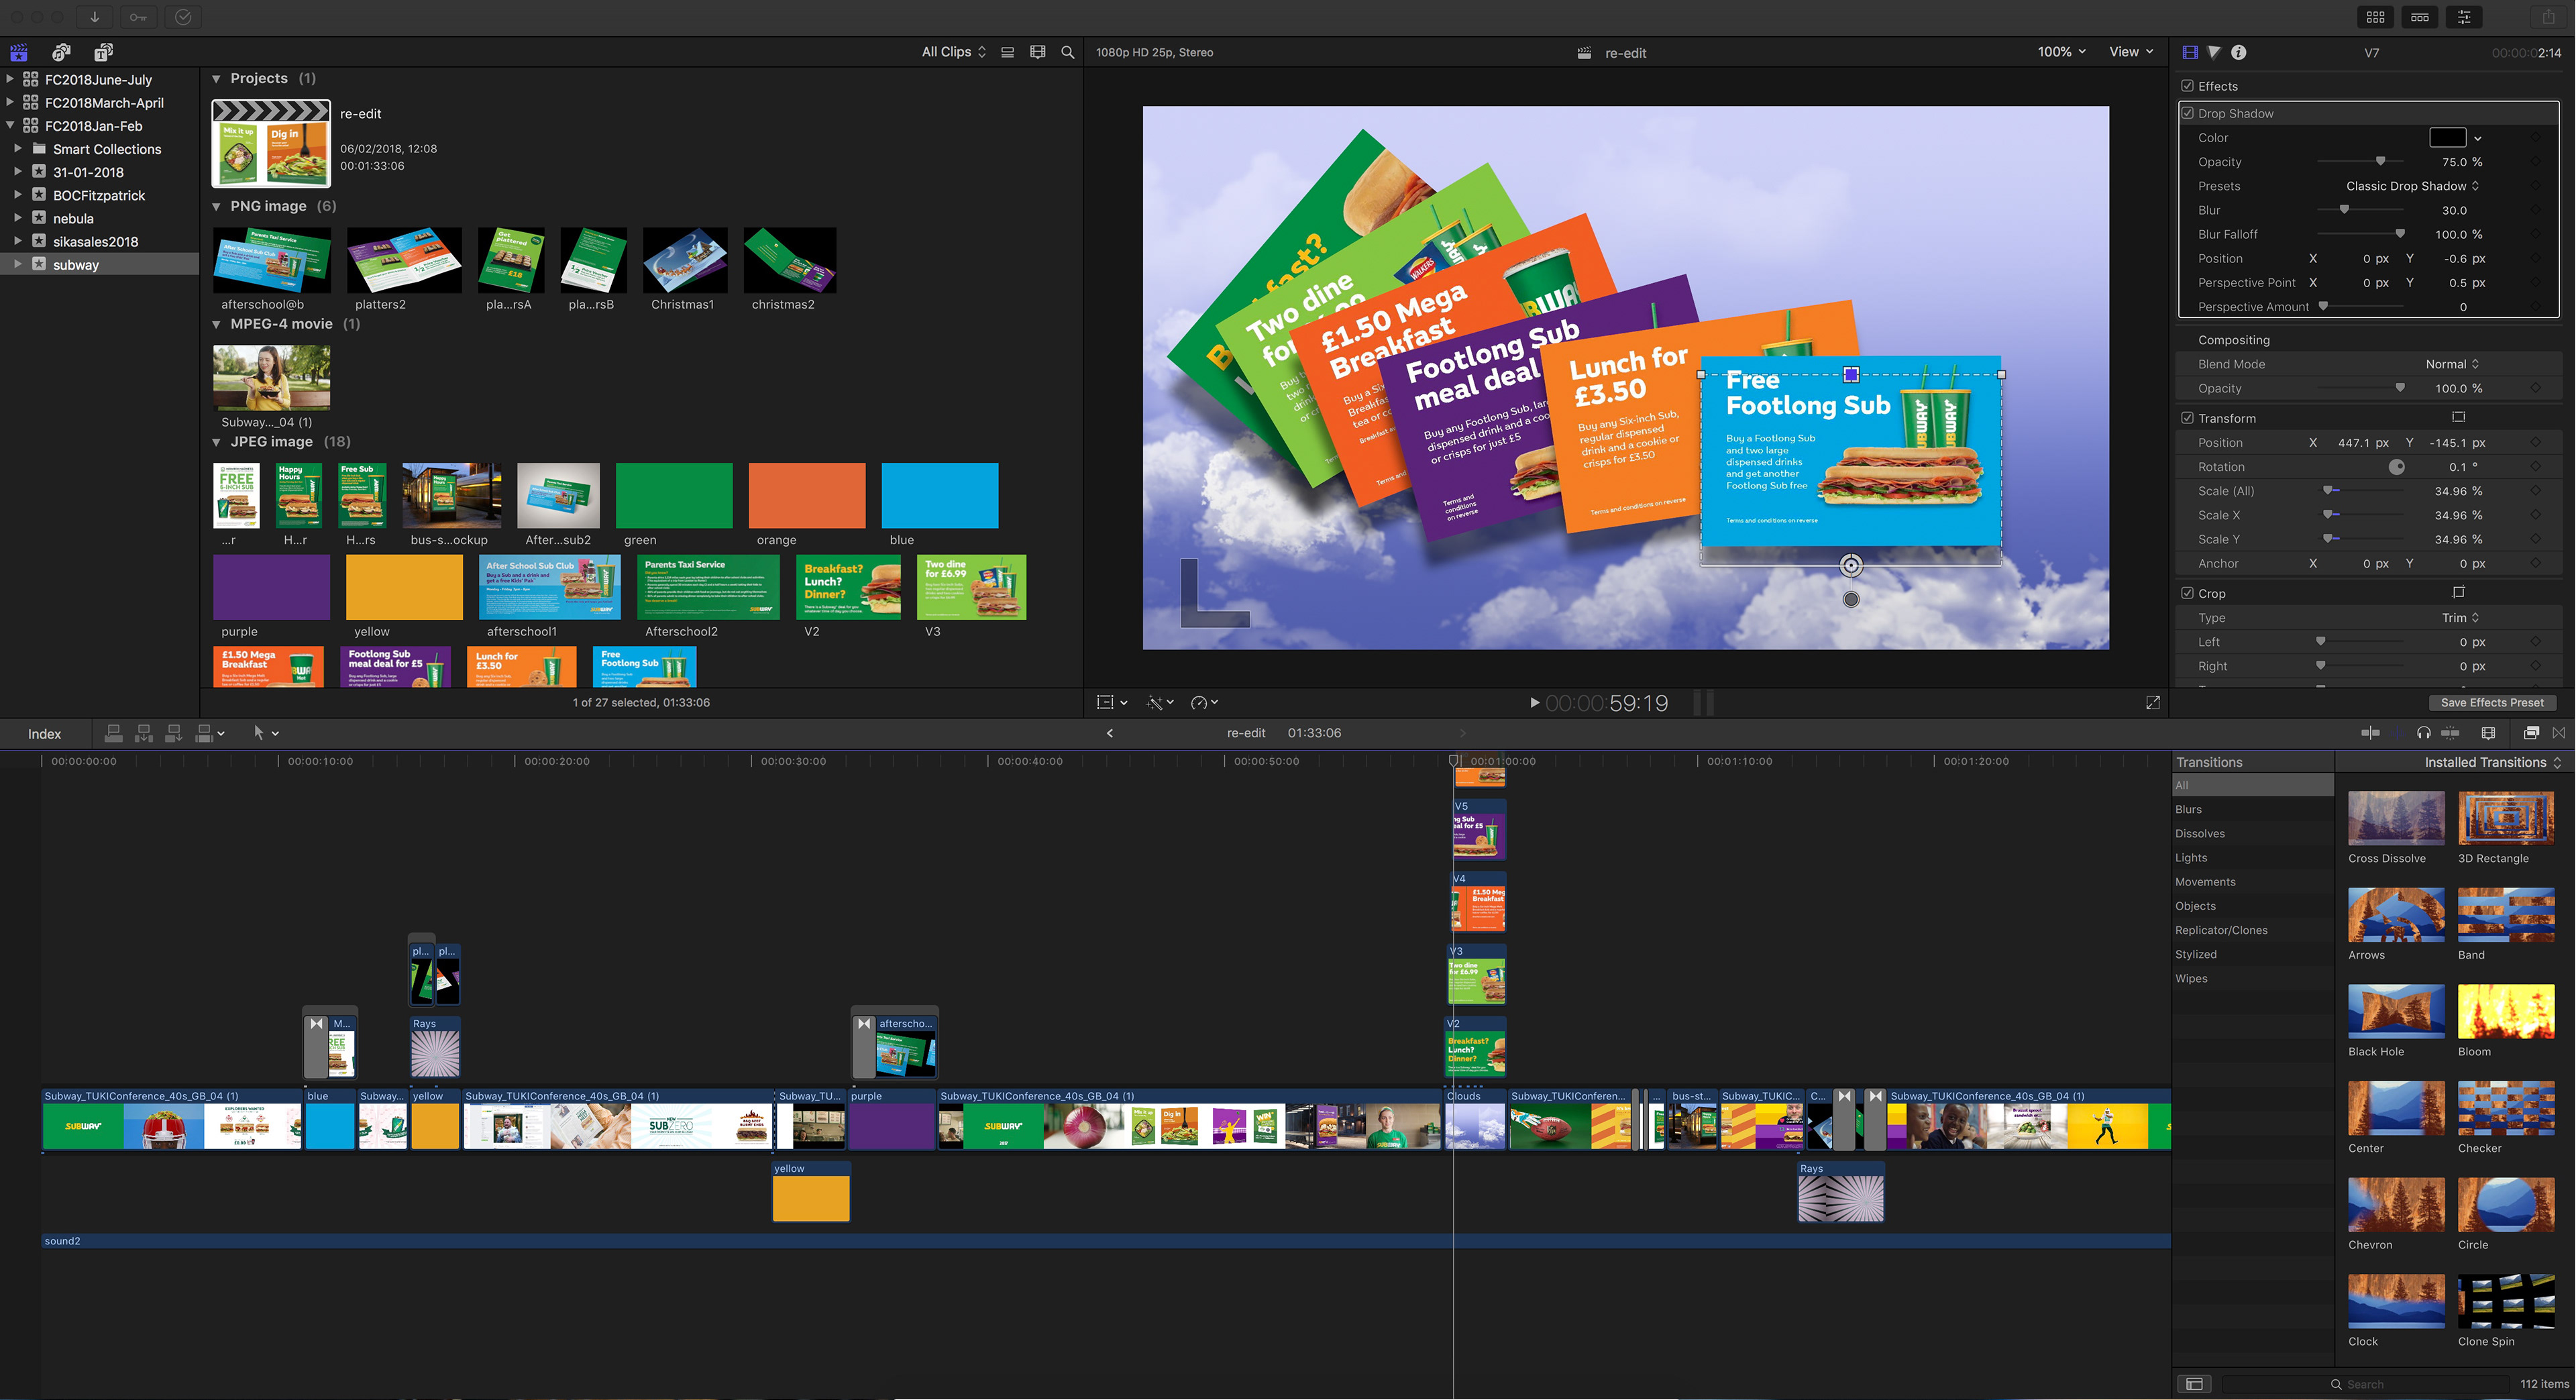This screenshot has width=2576, height=1400.
Task: Open the Crop Type Trim dropdown
Action: 2460,618
